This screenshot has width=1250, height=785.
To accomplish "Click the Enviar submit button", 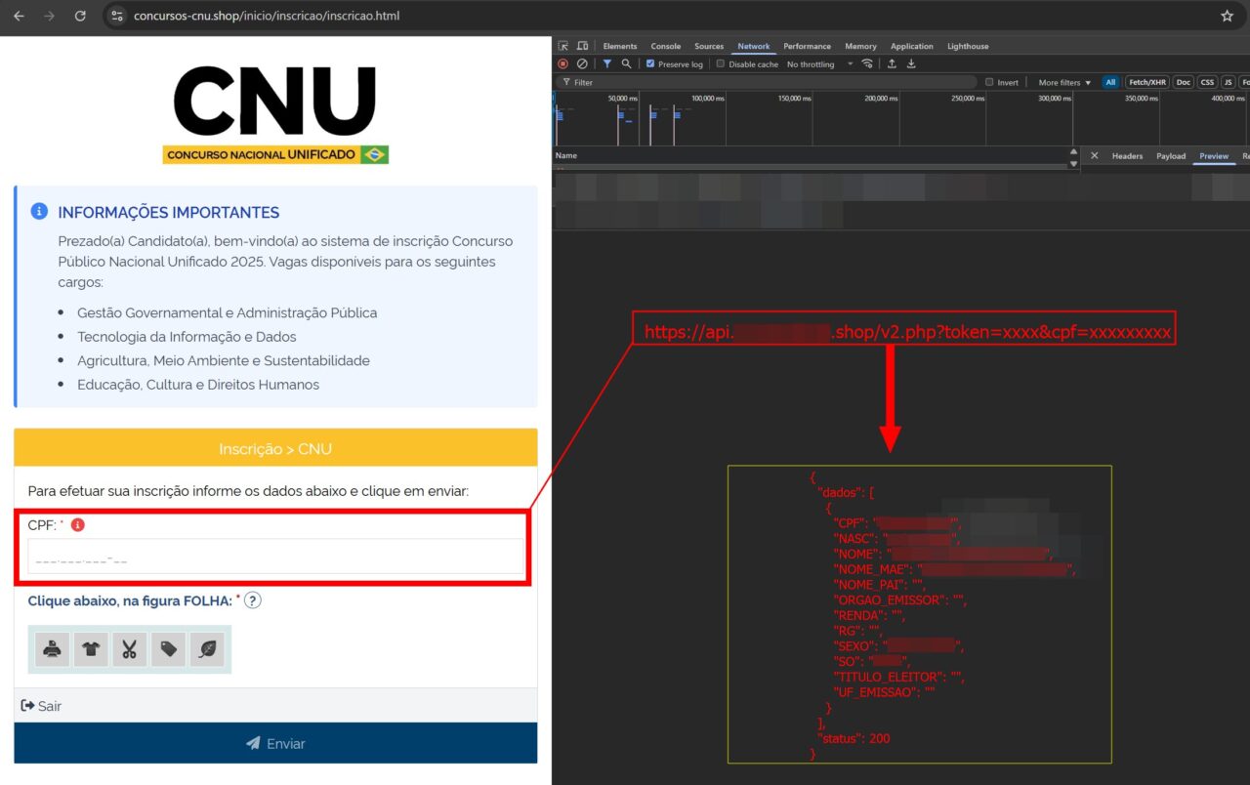I will coord(275,743).
